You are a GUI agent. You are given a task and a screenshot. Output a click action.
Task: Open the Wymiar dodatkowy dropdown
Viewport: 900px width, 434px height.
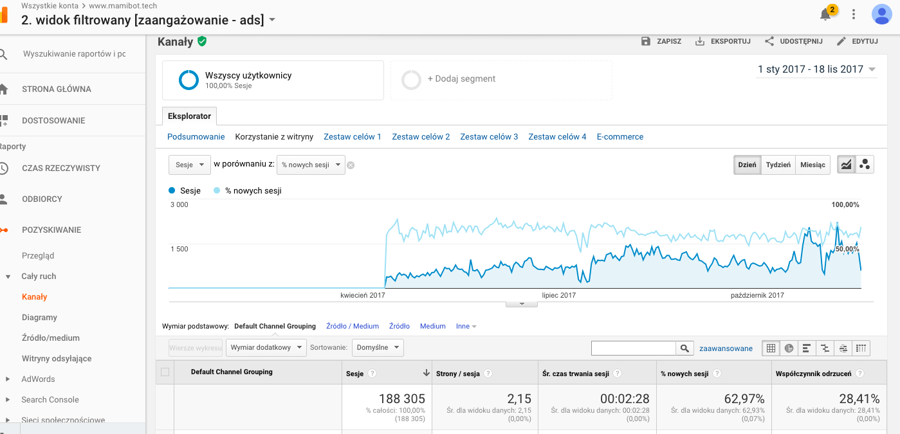coord(266,348)
